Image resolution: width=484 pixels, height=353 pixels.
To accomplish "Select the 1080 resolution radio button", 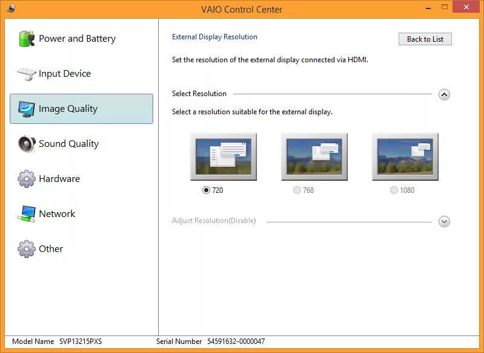I will 394,190.
